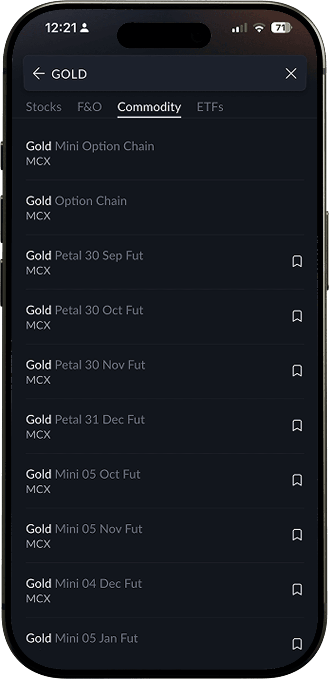Tap the back arrow in search bar
Screen dimensions: 330x679
[38, 74]
